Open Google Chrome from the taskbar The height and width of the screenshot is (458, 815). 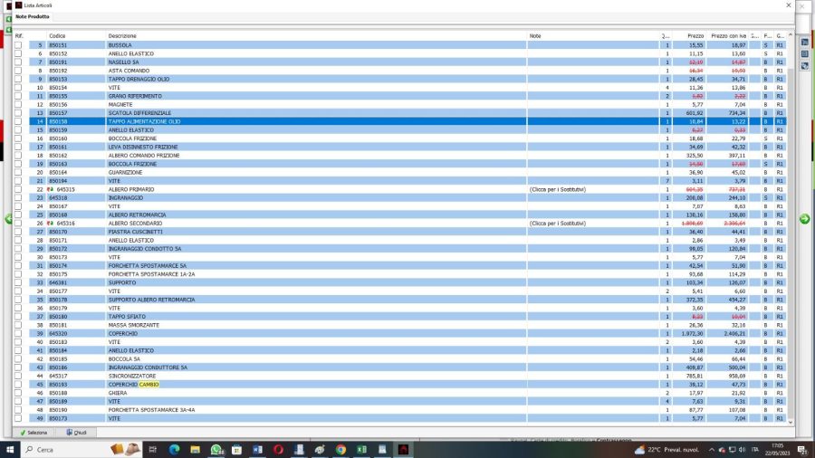(x=340, y=449)
